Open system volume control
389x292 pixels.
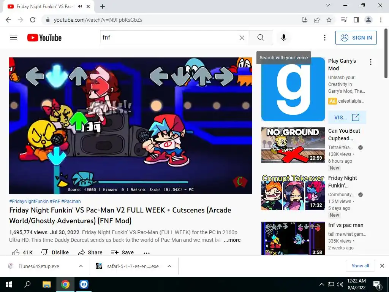(x=340, y=284)
